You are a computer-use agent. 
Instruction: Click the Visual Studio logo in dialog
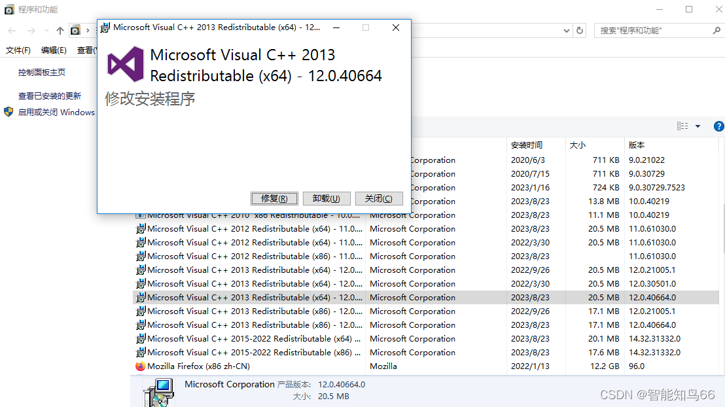(x=125, y=64)
